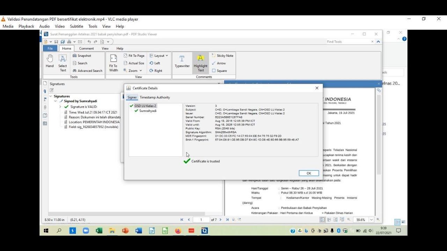447x251 pixels.
Task: Click the Windows Start button
Action: [46, 231]
